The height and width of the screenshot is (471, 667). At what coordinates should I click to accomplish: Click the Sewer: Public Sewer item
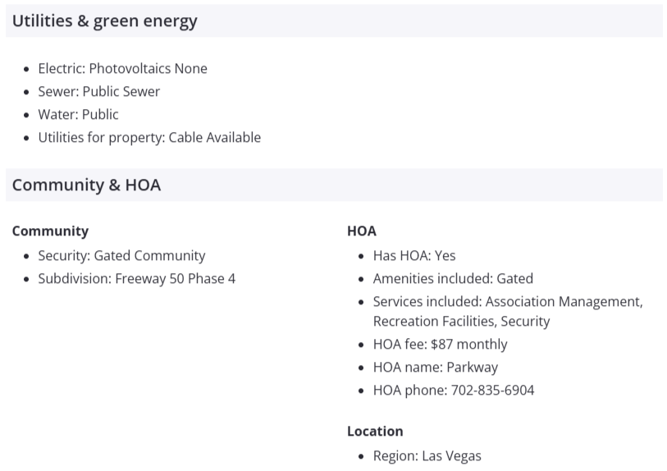[x=98, y=92]
